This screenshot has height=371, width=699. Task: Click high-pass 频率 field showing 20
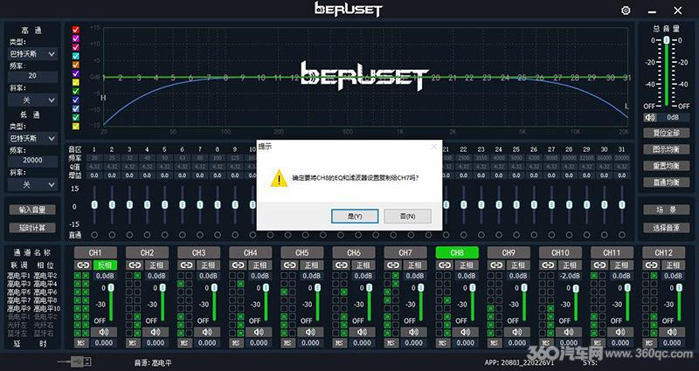32,76
